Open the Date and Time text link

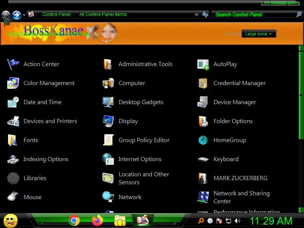tap(43, 102)
